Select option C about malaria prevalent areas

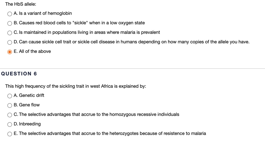[10, 33]
